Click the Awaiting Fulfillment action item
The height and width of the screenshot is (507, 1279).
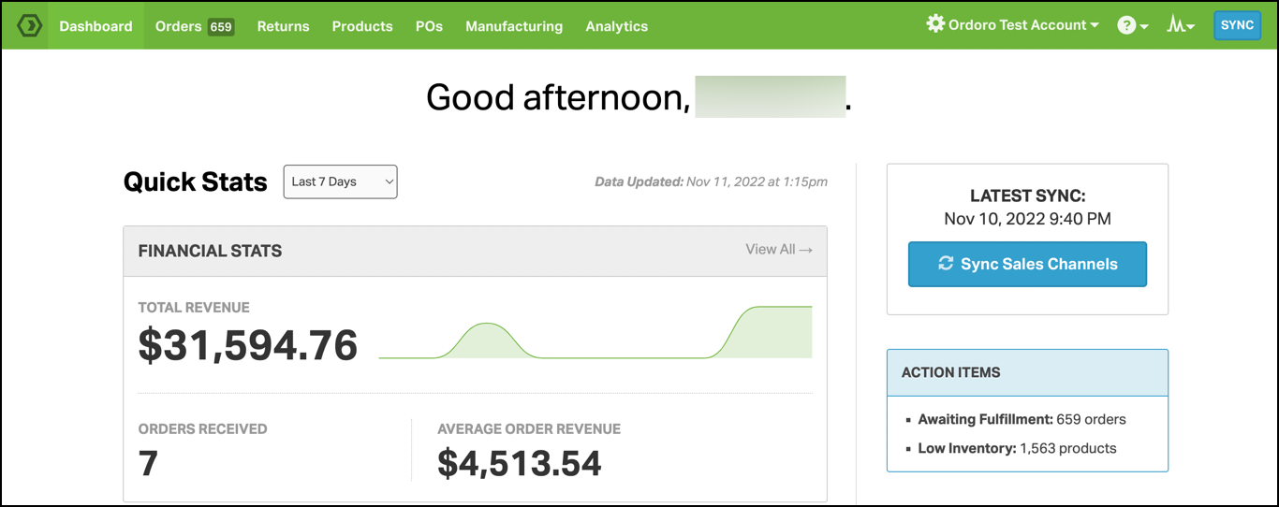(1022, 419)
